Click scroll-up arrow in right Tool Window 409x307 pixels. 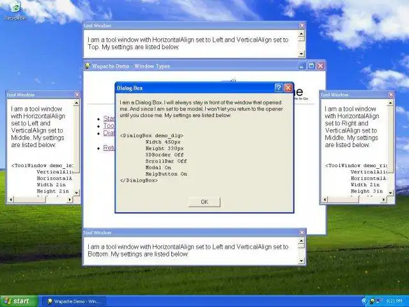coord(390,103)
